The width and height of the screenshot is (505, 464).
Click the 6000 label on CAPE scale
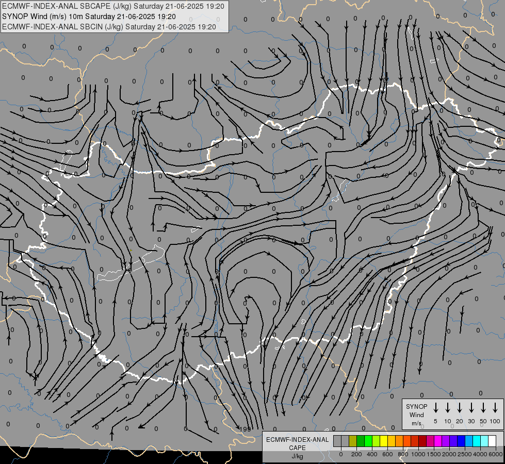tap(496, 454)
